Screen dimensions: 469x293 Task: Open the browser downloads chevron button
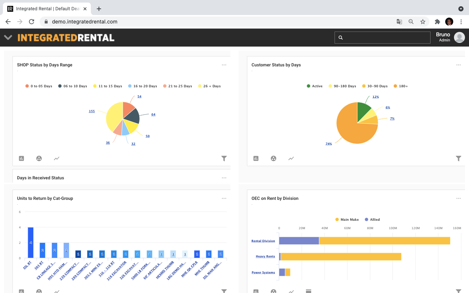(x=461, y=9)
